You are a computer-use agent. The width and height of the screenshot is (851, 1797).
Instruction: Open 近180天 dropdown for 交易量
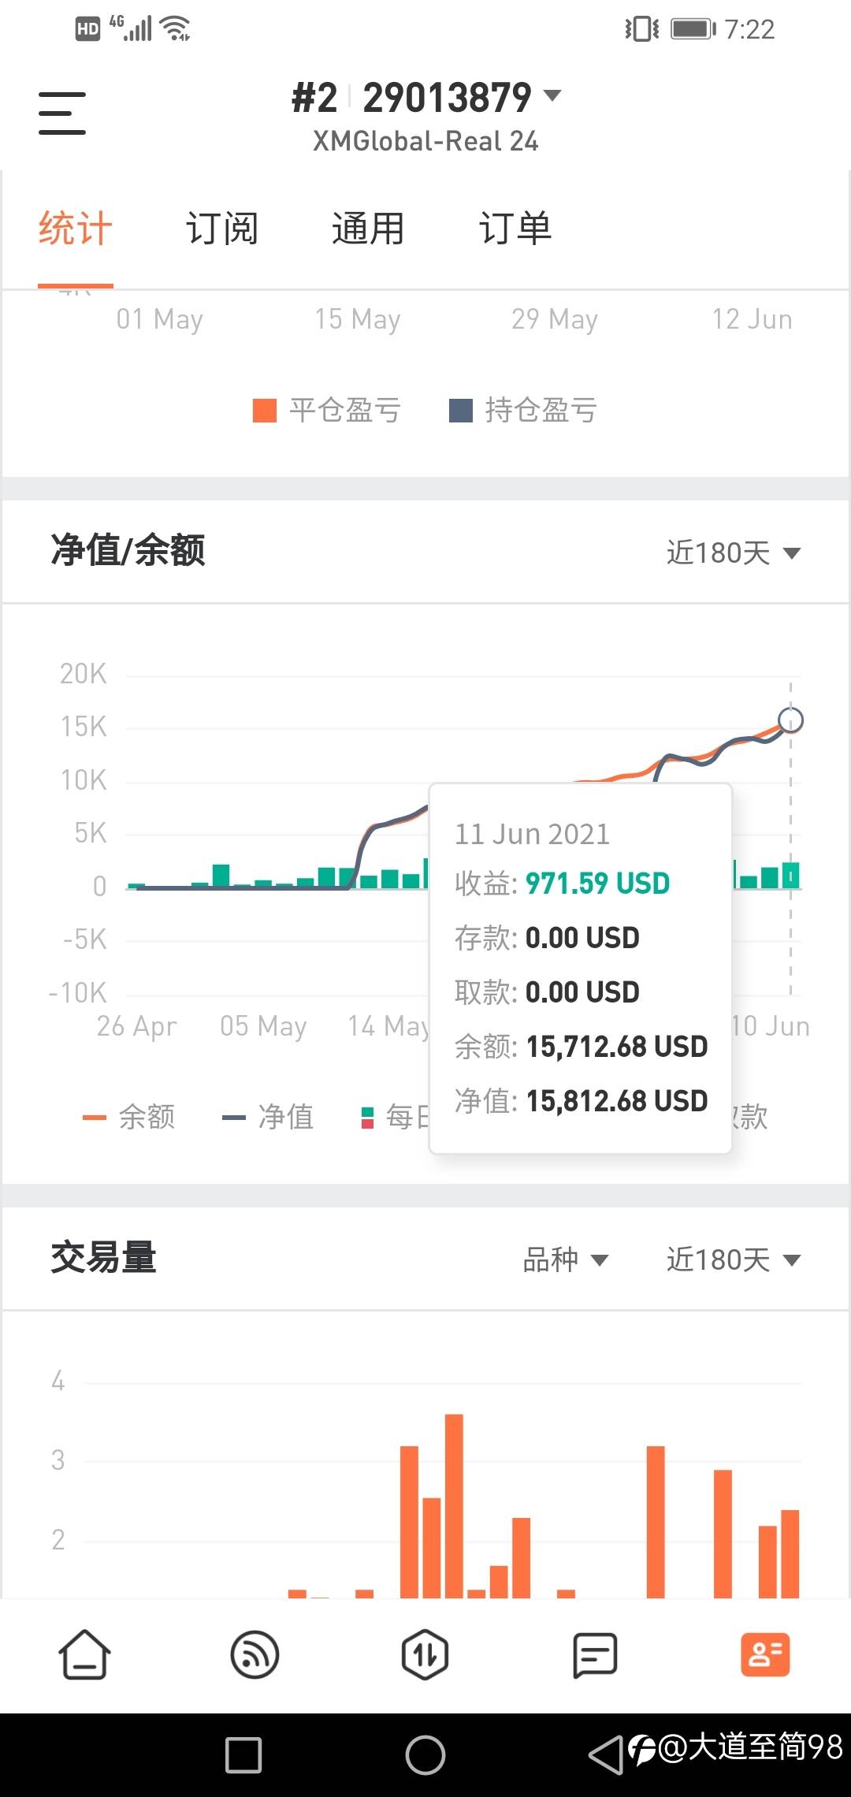click(x=734, y=1259)
